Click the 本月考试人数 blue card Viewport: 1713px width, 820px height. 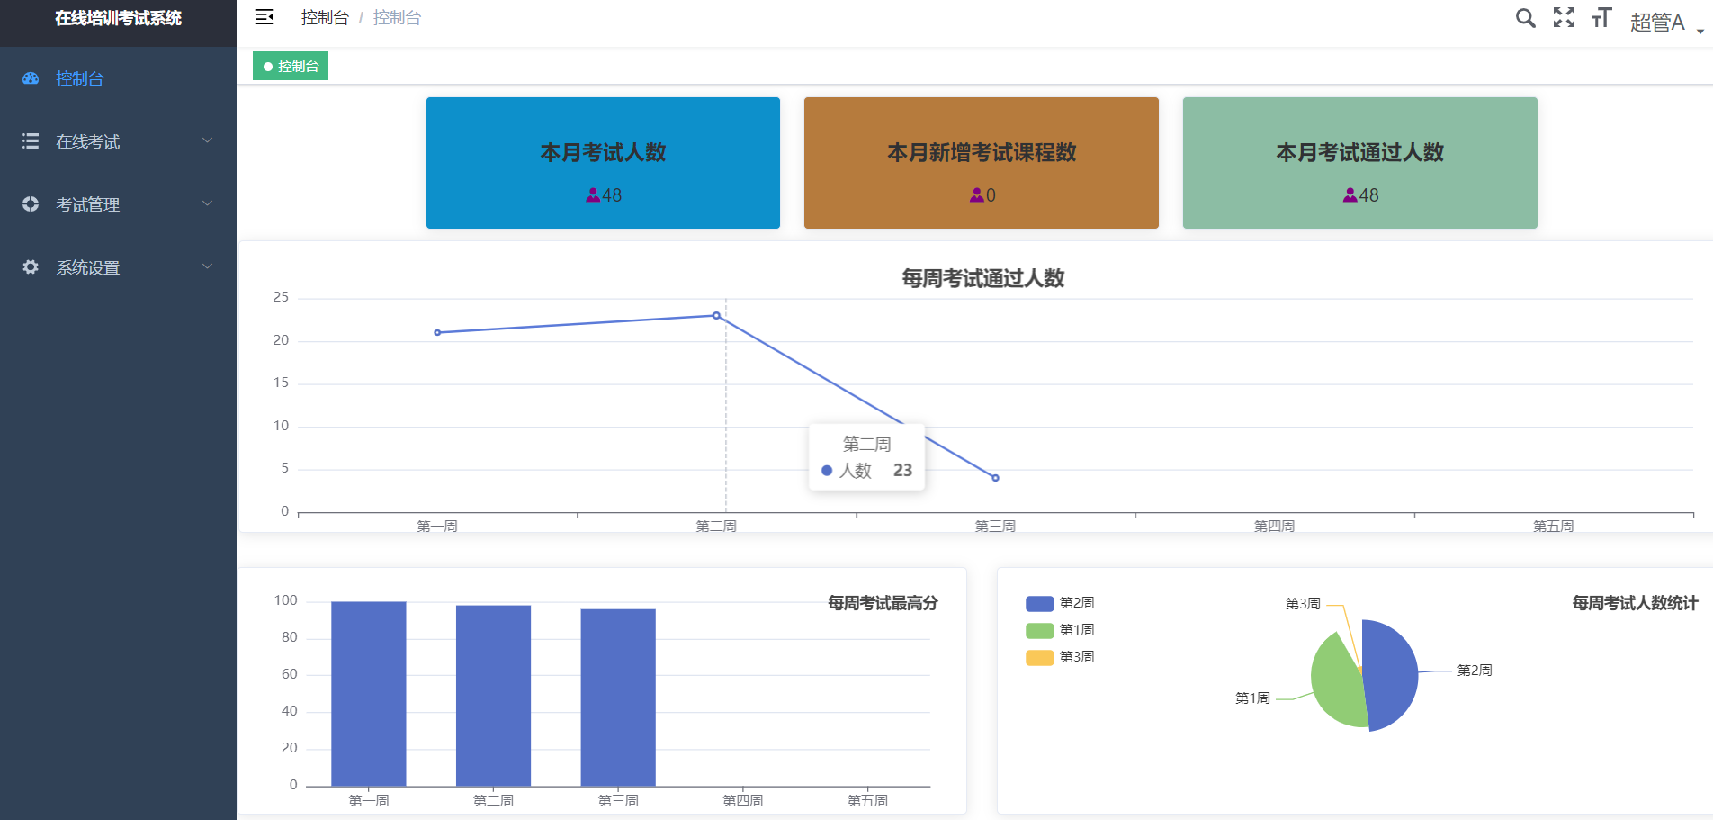(x=603, y=163)
